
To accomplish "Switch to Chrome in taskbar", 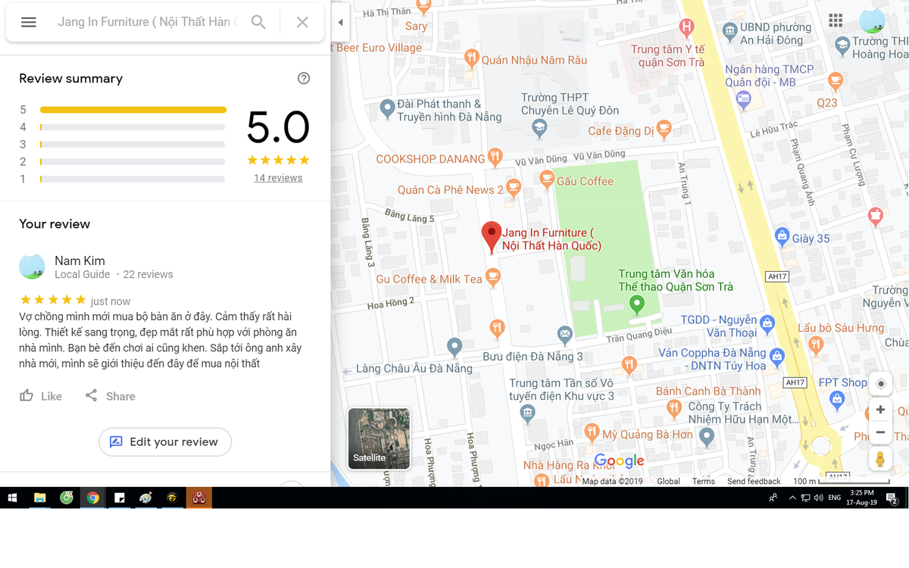I will (x=92, y=498).
